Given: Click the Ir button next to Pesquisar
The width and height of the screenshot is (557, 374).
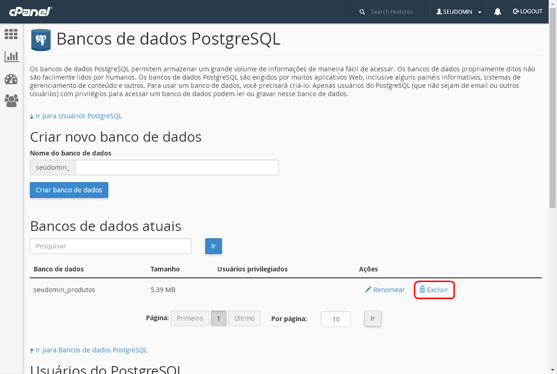Looking at the screenshot, I should (x=214, y=246).
